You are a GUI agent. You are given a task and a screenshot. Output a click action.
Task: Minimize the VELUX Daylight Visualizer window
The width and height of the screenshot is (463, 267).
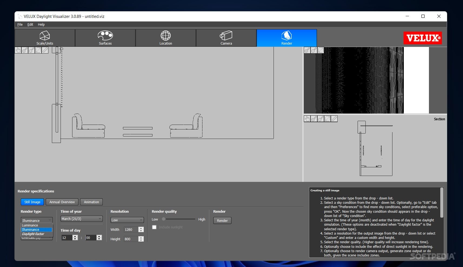pos(407,16)
